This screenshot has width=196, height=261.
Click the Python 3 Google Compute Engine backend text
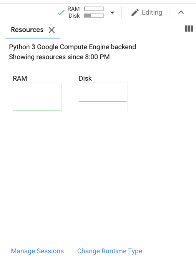click(72, 47)
